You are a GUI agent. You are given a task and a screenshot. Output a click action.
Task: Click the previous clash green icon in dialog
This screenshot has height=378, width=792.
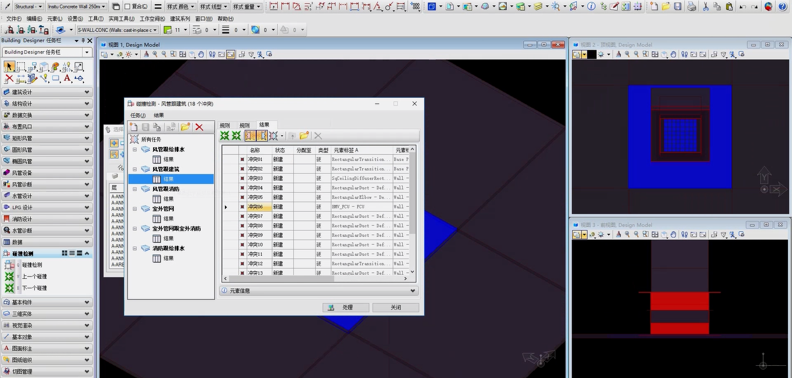coord(224,136)
